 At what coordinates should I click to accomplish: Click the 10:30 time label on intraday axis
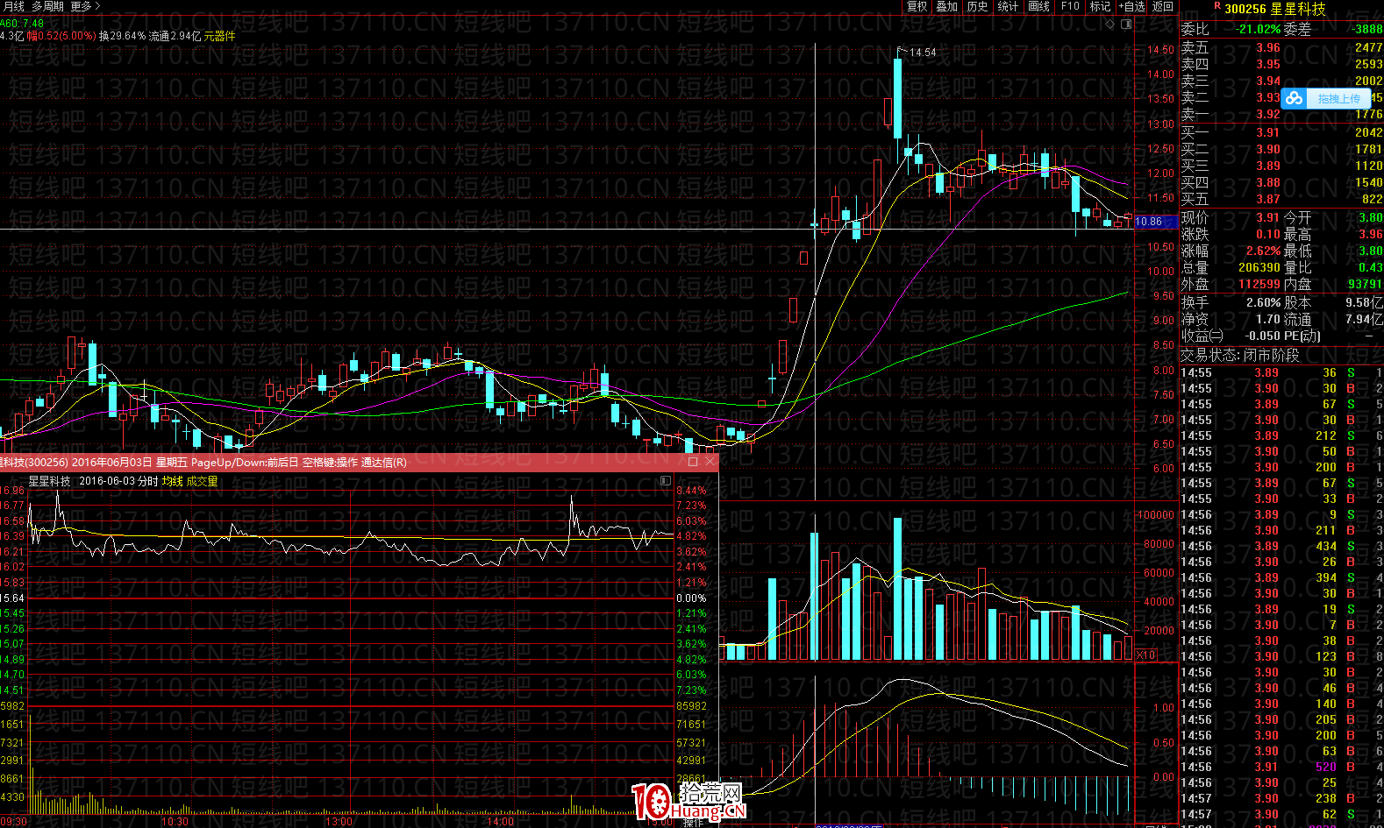(x=175, y=822)
